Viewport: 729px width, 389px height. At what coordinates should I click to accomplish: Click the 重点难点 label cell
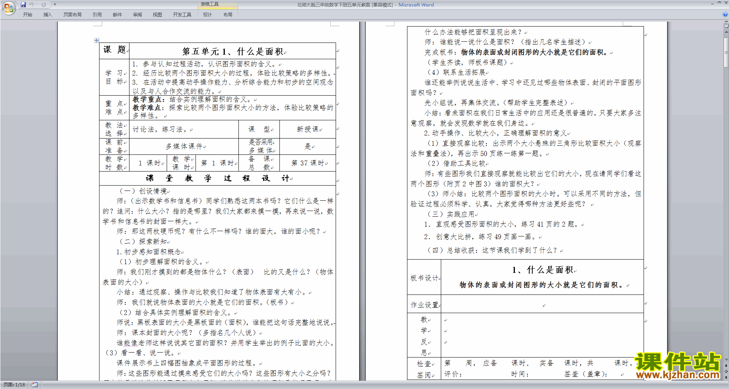115,108
